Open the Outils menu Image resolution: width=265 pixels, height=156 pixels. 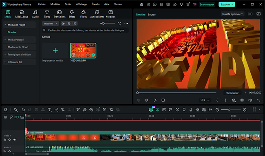(68, 4)
